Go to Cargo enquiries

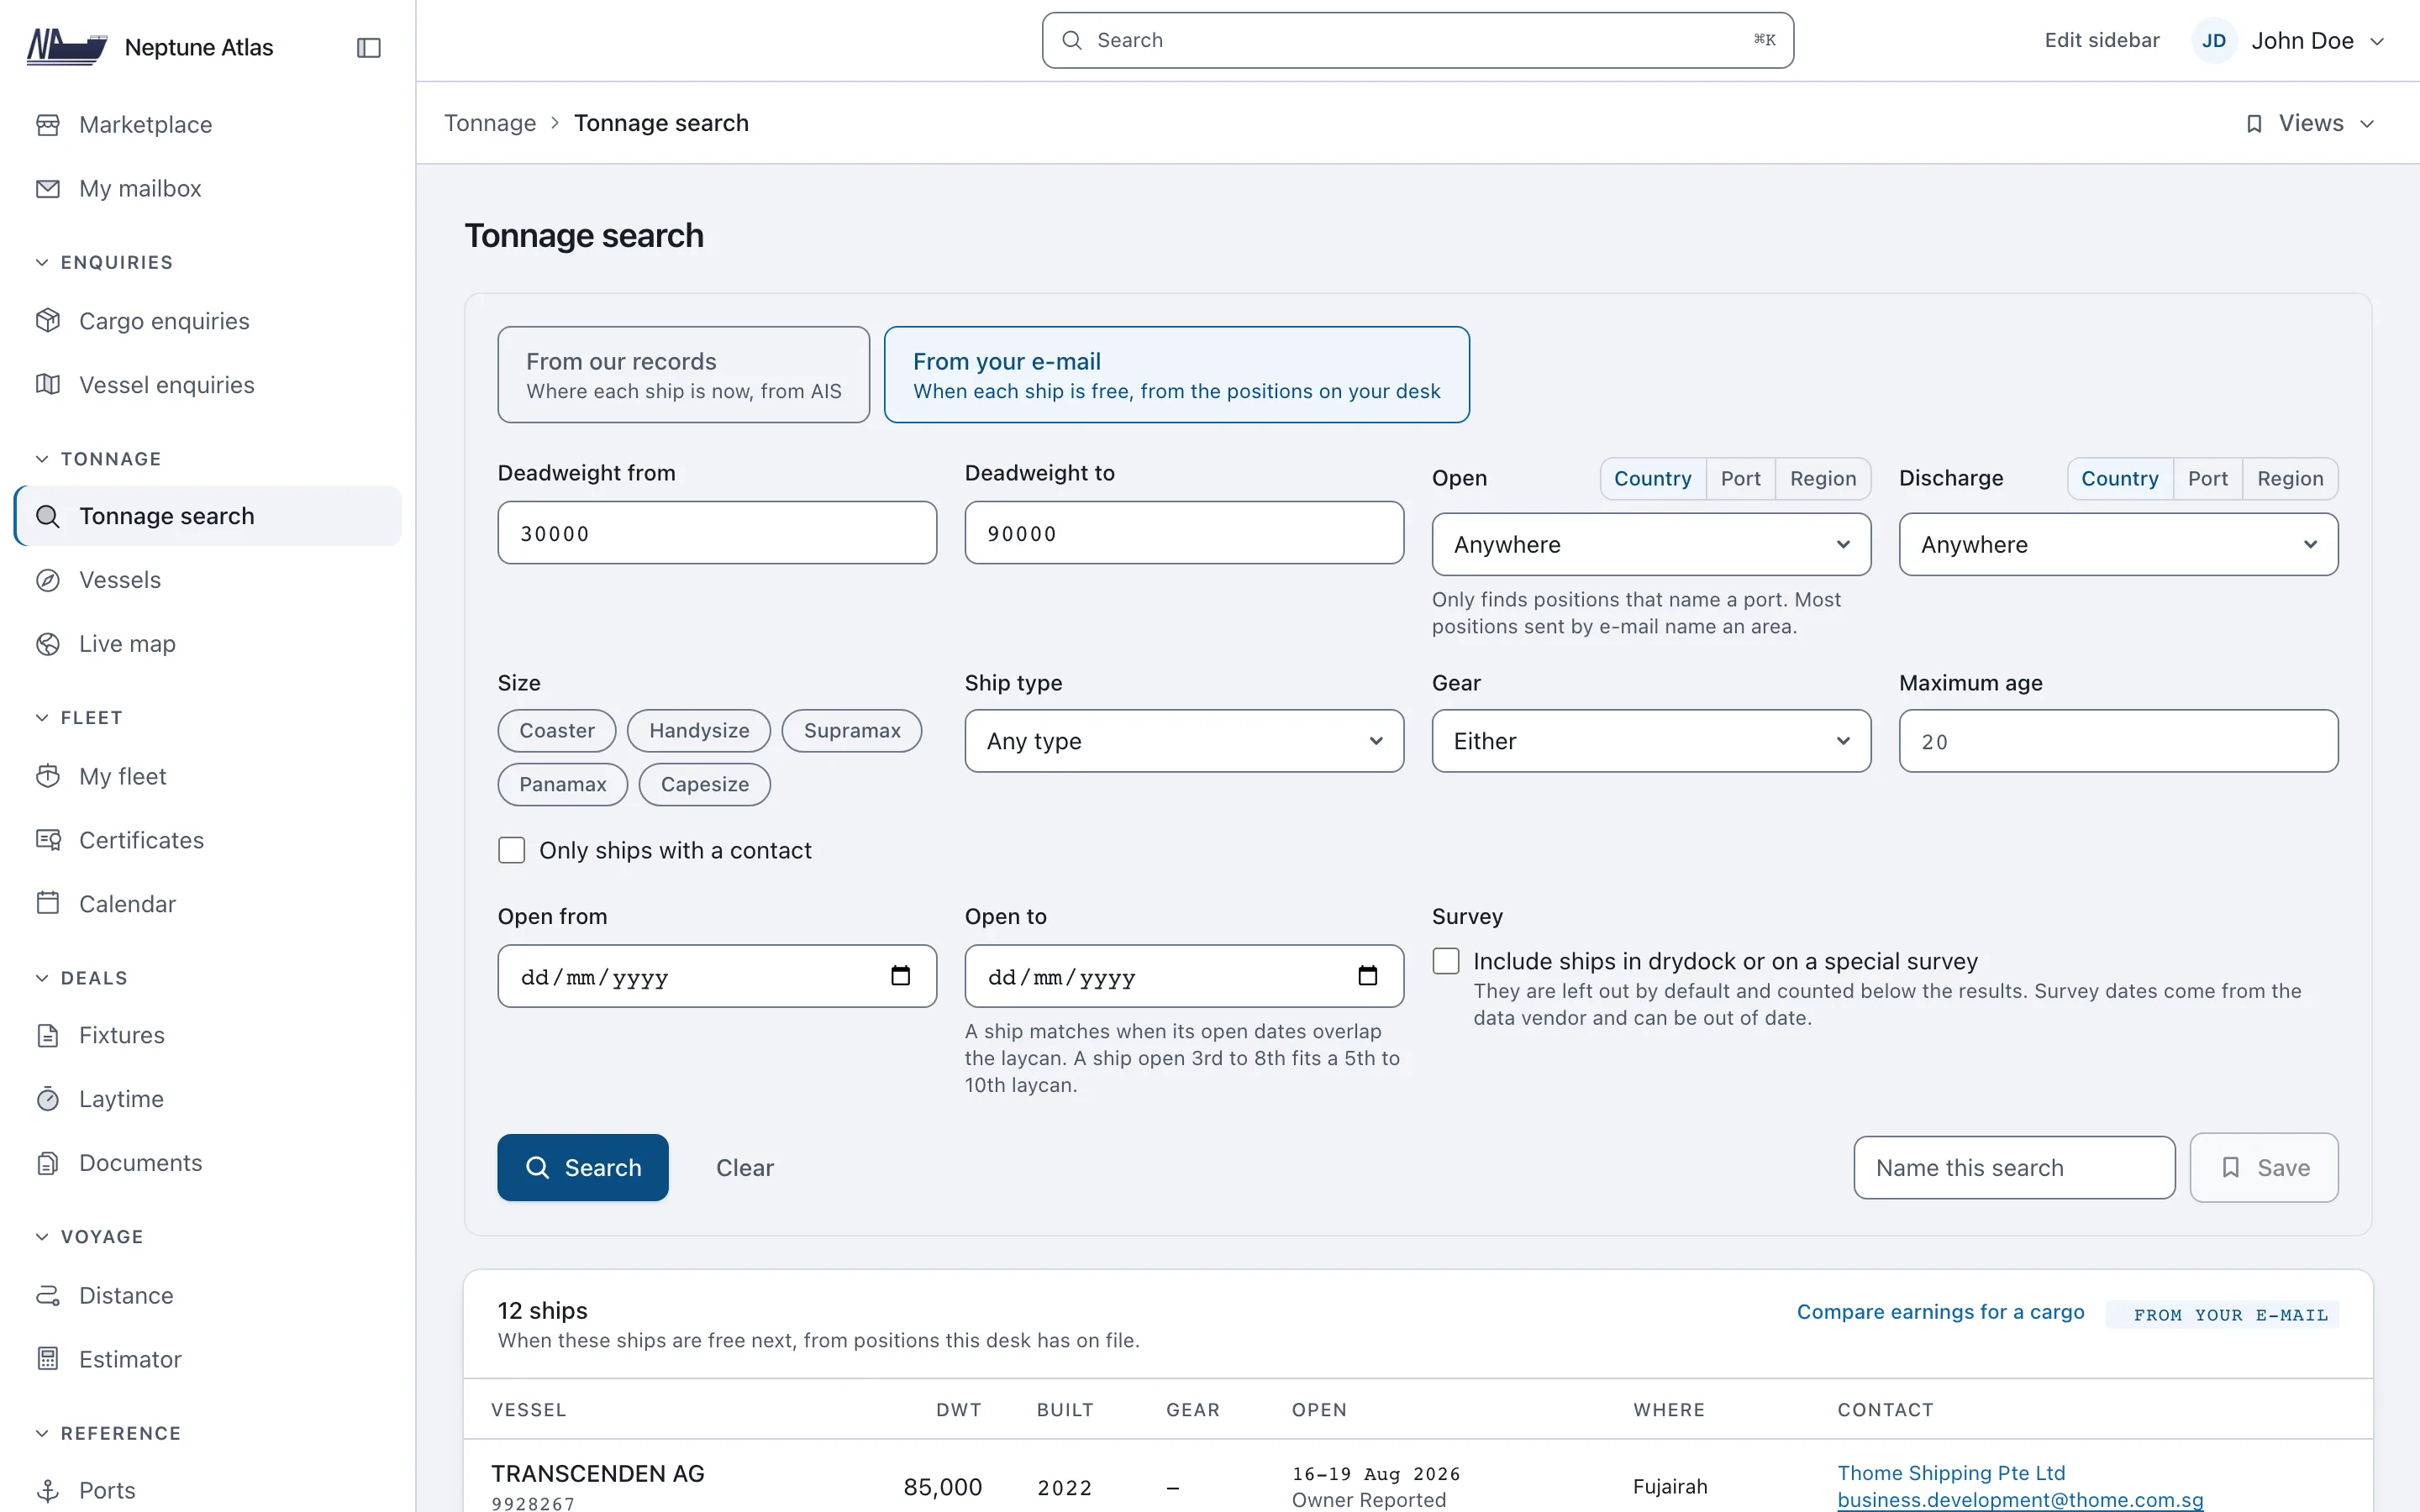[x=208, y=321]
